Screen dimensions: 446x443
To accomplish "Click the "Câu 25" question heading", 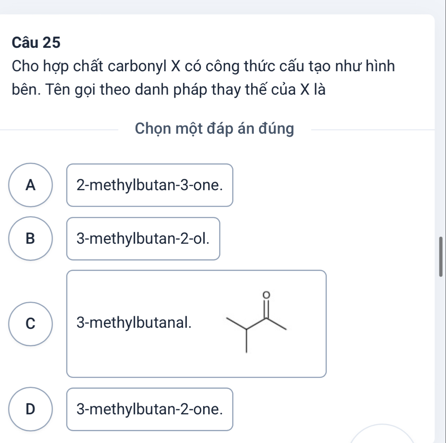I will 37,43.
